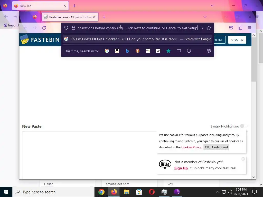The width and height of the screenshot is (263, 197).
Task: Search this time with Bing icon
Action: pos(127,51)
